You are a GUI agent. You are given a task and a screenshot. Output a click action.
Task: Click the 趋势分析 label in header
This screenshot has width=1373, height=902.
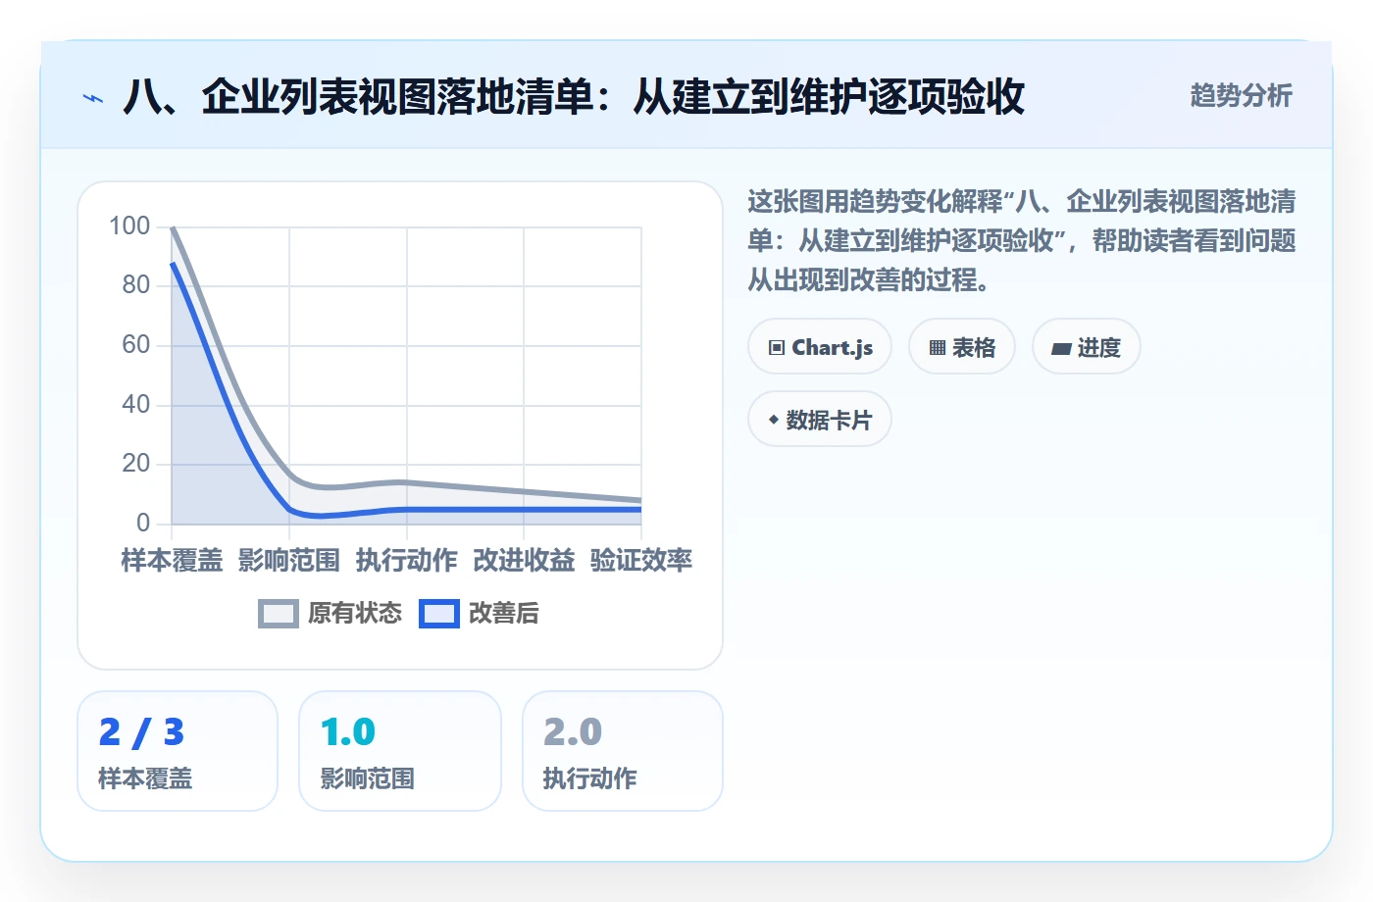click(x=1241, y=96)
